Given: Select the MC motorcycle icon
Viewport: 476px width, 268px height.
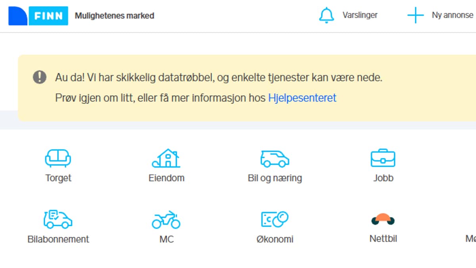Looking at the screenshot, I should click(166, 220).
